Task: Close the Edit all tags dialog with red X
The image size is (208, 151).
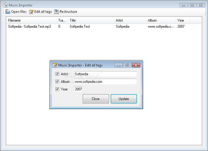Action: click(x=136, y=65)
